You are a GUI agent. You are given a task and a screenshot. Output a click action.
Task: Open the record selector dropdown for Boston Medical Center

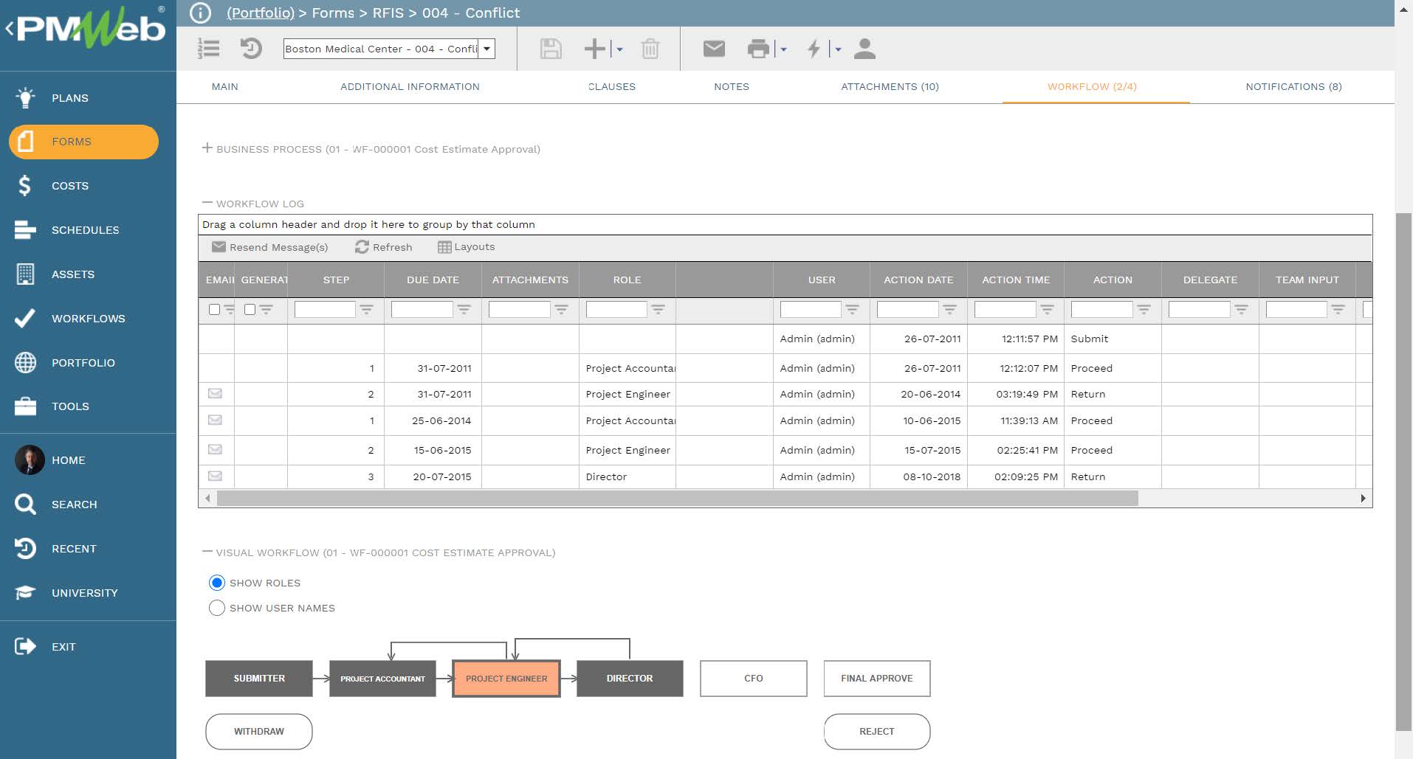click(x=487, y=48)
